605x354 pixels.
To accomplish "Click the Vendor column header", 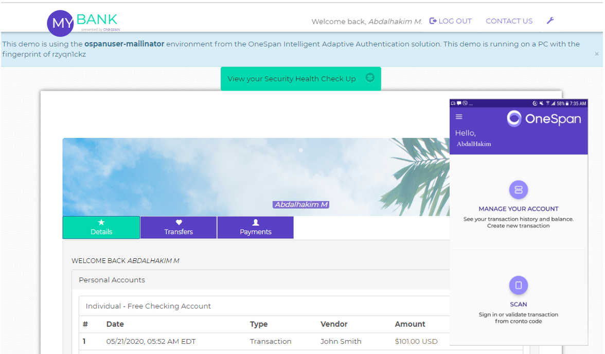I will point(334,324).
